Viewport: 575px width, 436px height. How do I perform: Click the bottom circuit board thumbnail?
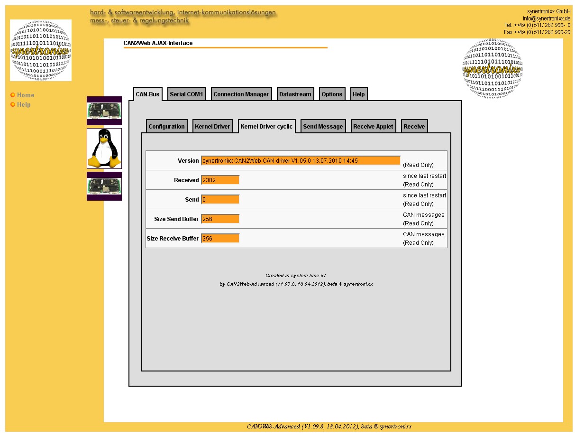pos(104,186)
